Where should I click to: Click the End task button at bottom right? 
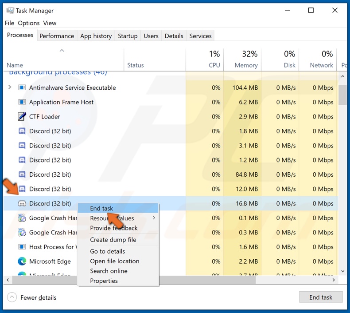[321, 297]
